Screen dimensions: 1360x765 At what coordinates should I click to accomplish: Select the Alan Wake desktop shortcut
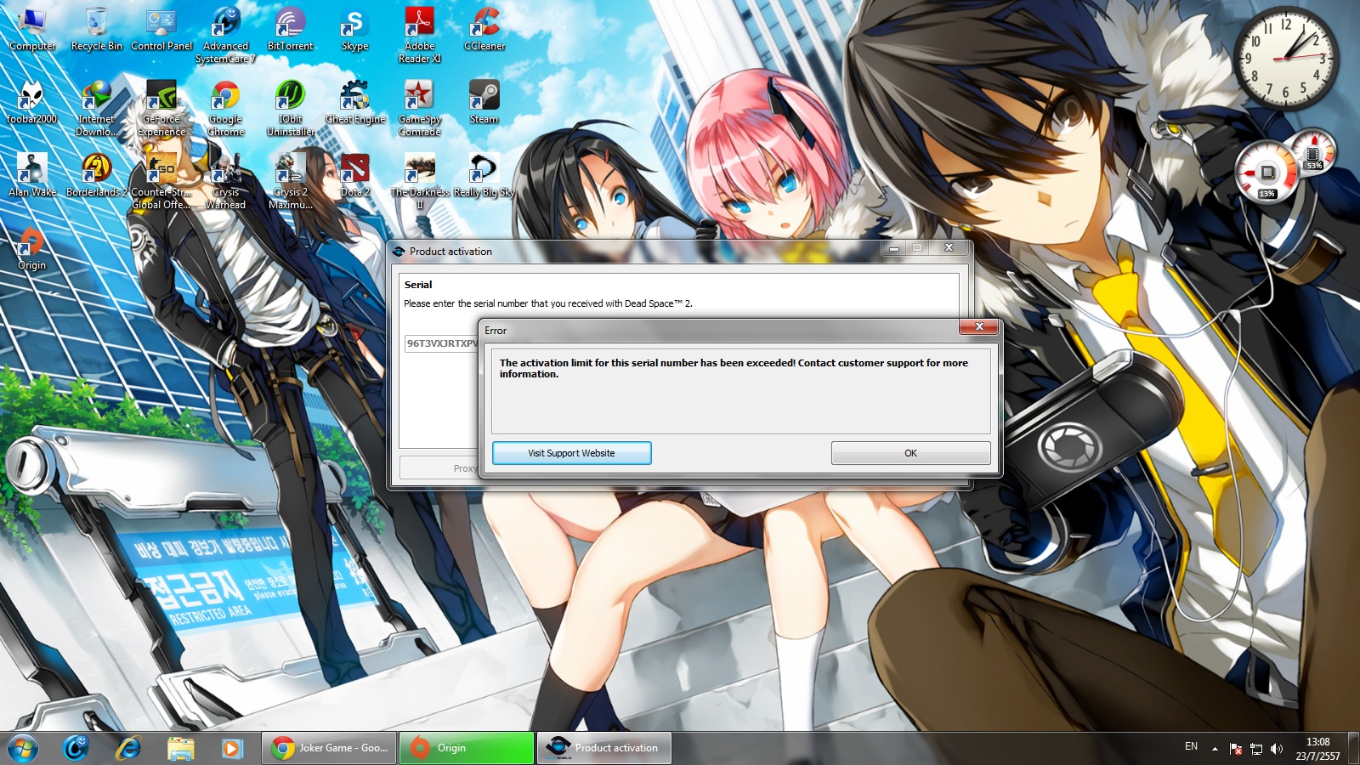click(x=32, y=176)
